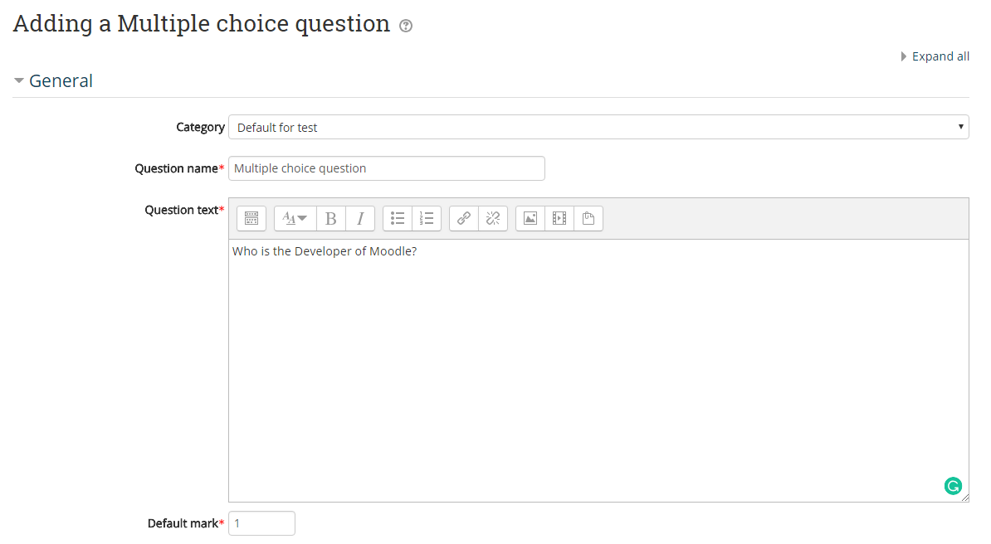Apply italic formatting to question text
This screenshot has height=544, width=991.
click(360, 218)
